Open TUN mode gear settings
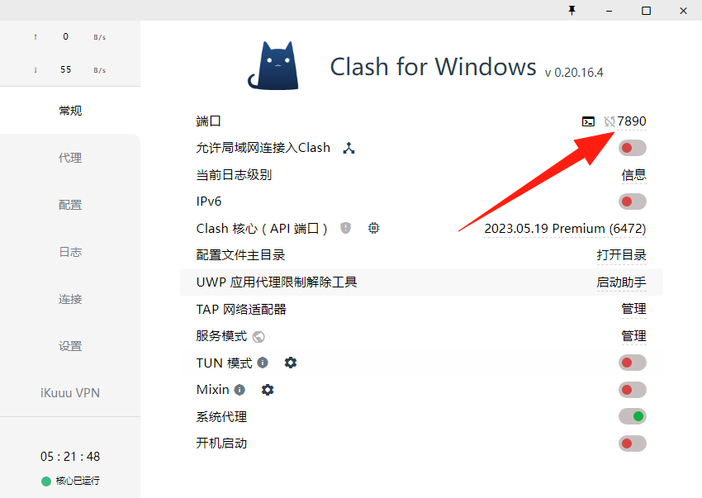 291,363
